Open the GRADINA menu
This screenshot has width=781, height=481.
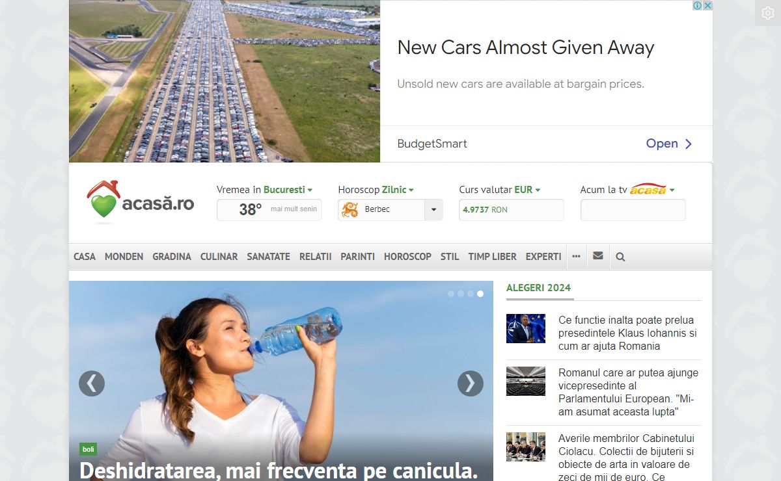coord(172,257)
